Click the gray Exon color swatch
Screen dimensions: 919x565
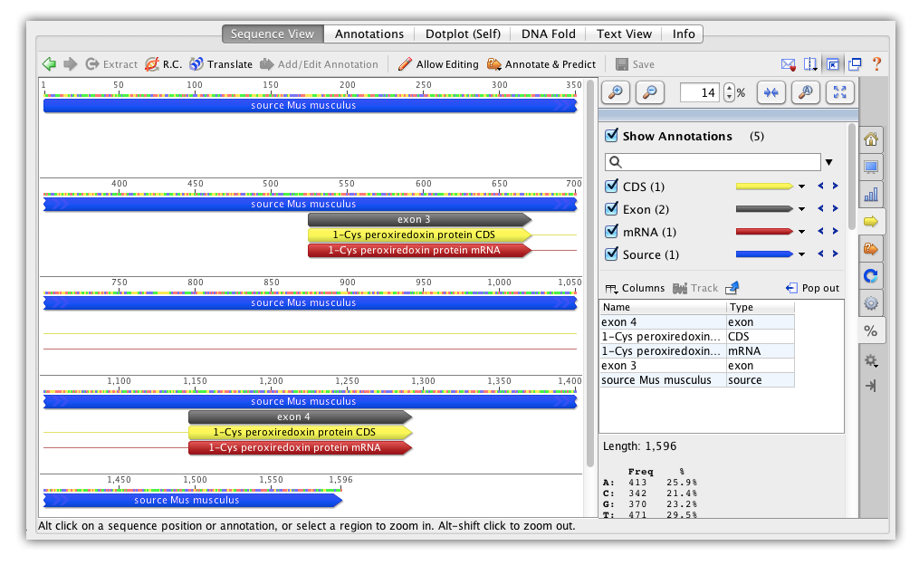[x=764, y=208]
